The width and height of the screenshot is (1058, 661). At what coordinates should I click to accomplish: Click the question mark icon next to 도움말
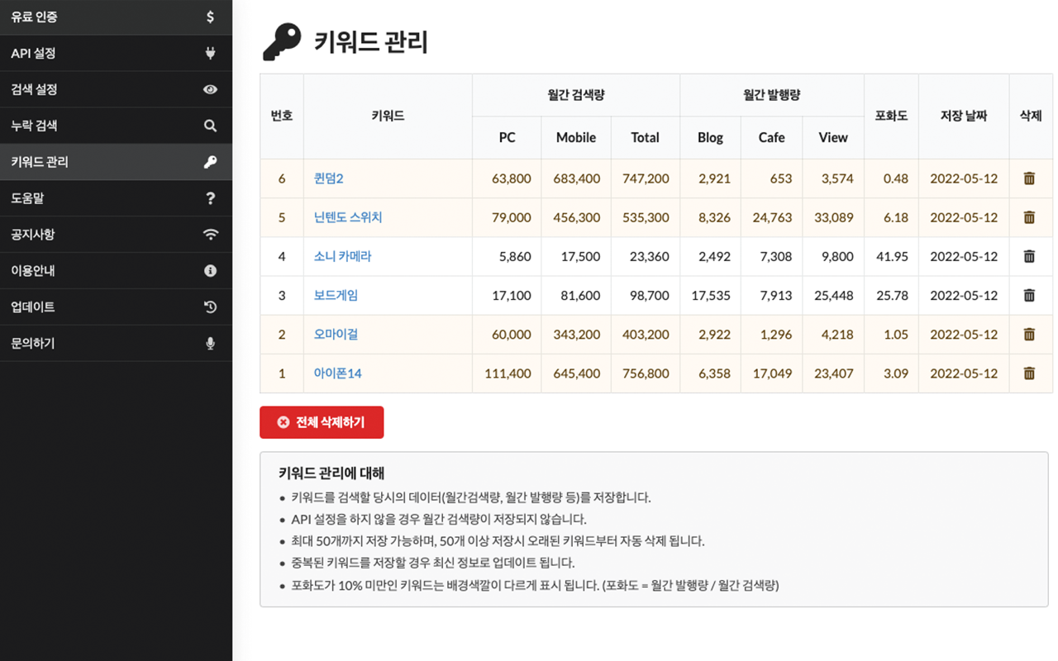coord(210,198)
